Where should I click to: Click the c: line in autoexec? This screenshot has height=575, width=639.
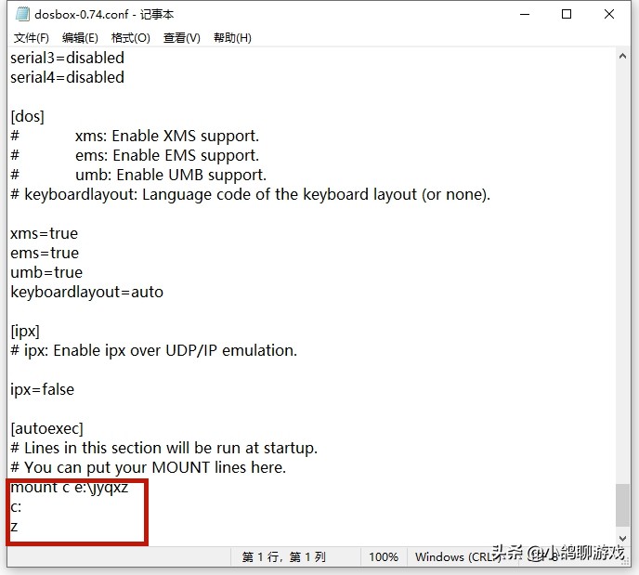click(16, 507)
